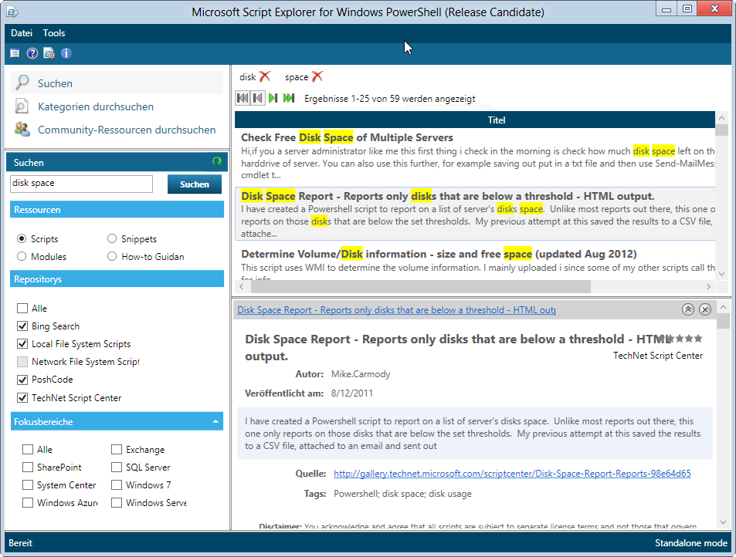Remove the 'space' search term with red X
The width and height of the screenshot is (736, 557).
[x=317, y=76]
